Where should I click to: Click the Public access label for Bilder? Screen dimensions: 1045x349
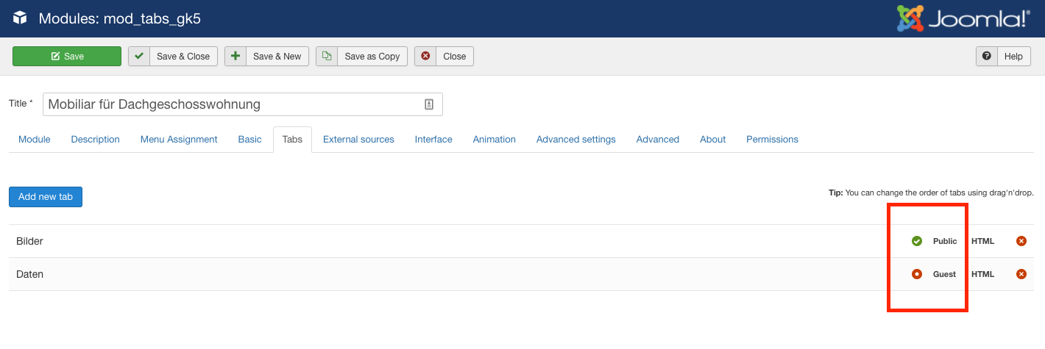(x=945, y=241)
